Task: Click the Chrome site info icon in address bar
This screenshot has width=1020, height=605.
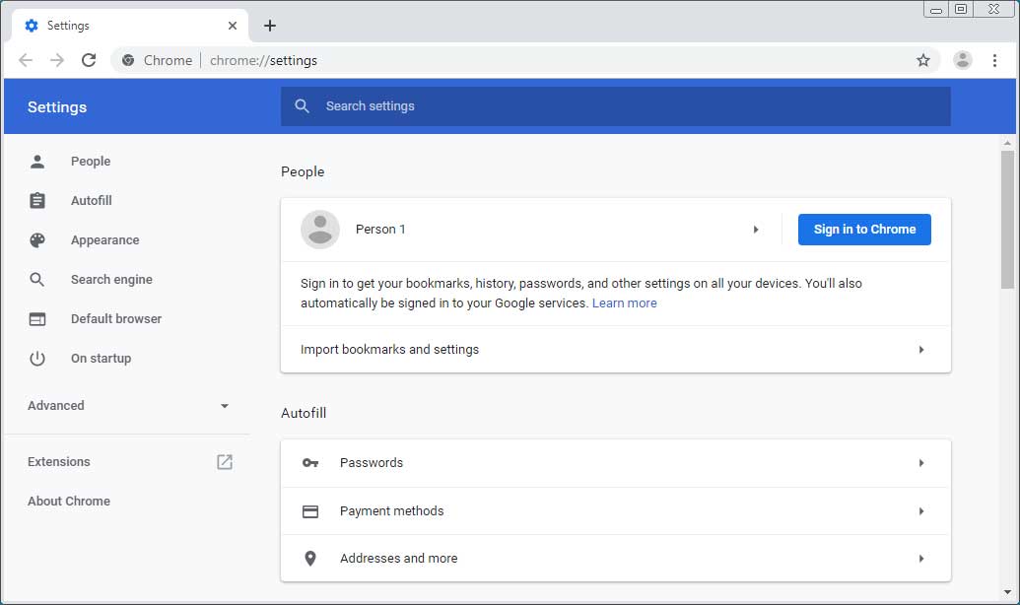Action: [128, 60]
